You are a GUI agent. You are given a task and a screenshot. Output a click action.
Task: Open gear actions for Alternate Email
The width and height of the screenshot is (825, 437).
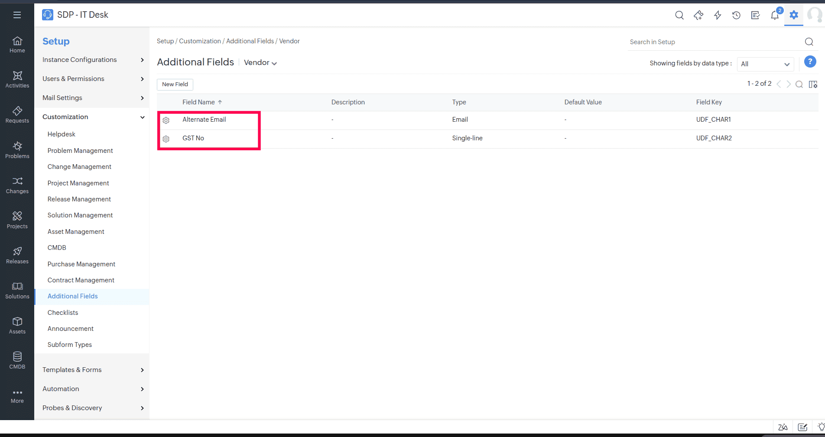click(166, 120)
